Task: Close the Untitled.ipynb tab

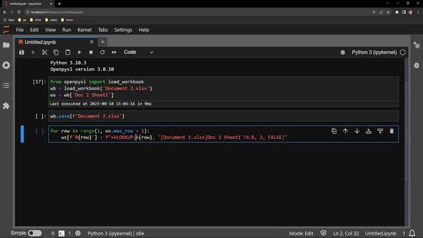Action: pos(92,42)
